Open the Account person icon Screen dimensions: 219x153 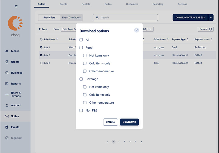(7, 105)
